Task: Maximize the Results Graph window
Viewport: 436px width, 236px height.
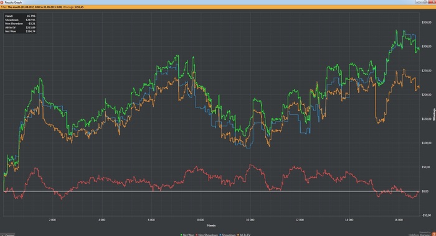Action: (x=425, y=2)
